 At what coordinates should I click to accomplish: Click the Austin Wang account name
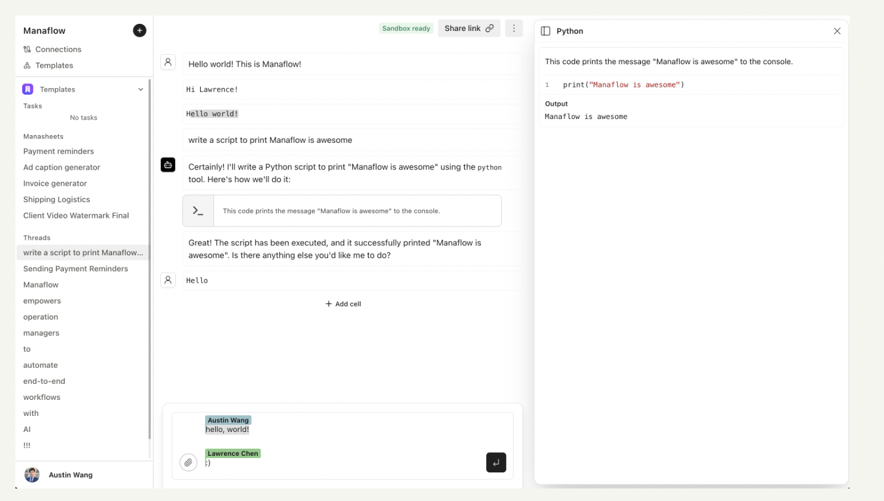pyautogui.click(x=70, y=475)
